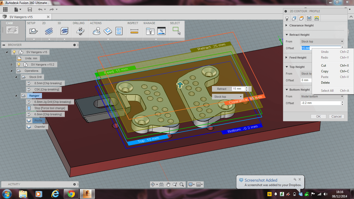
Task: Choose Copy from the context menu
Action: click(324, 71)
